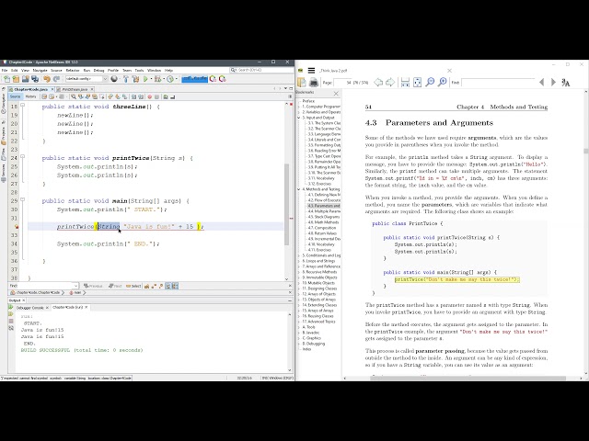Screen dimensions: 589x441
Task: Go to next page in PDF viewer
Action: point(390,82)
